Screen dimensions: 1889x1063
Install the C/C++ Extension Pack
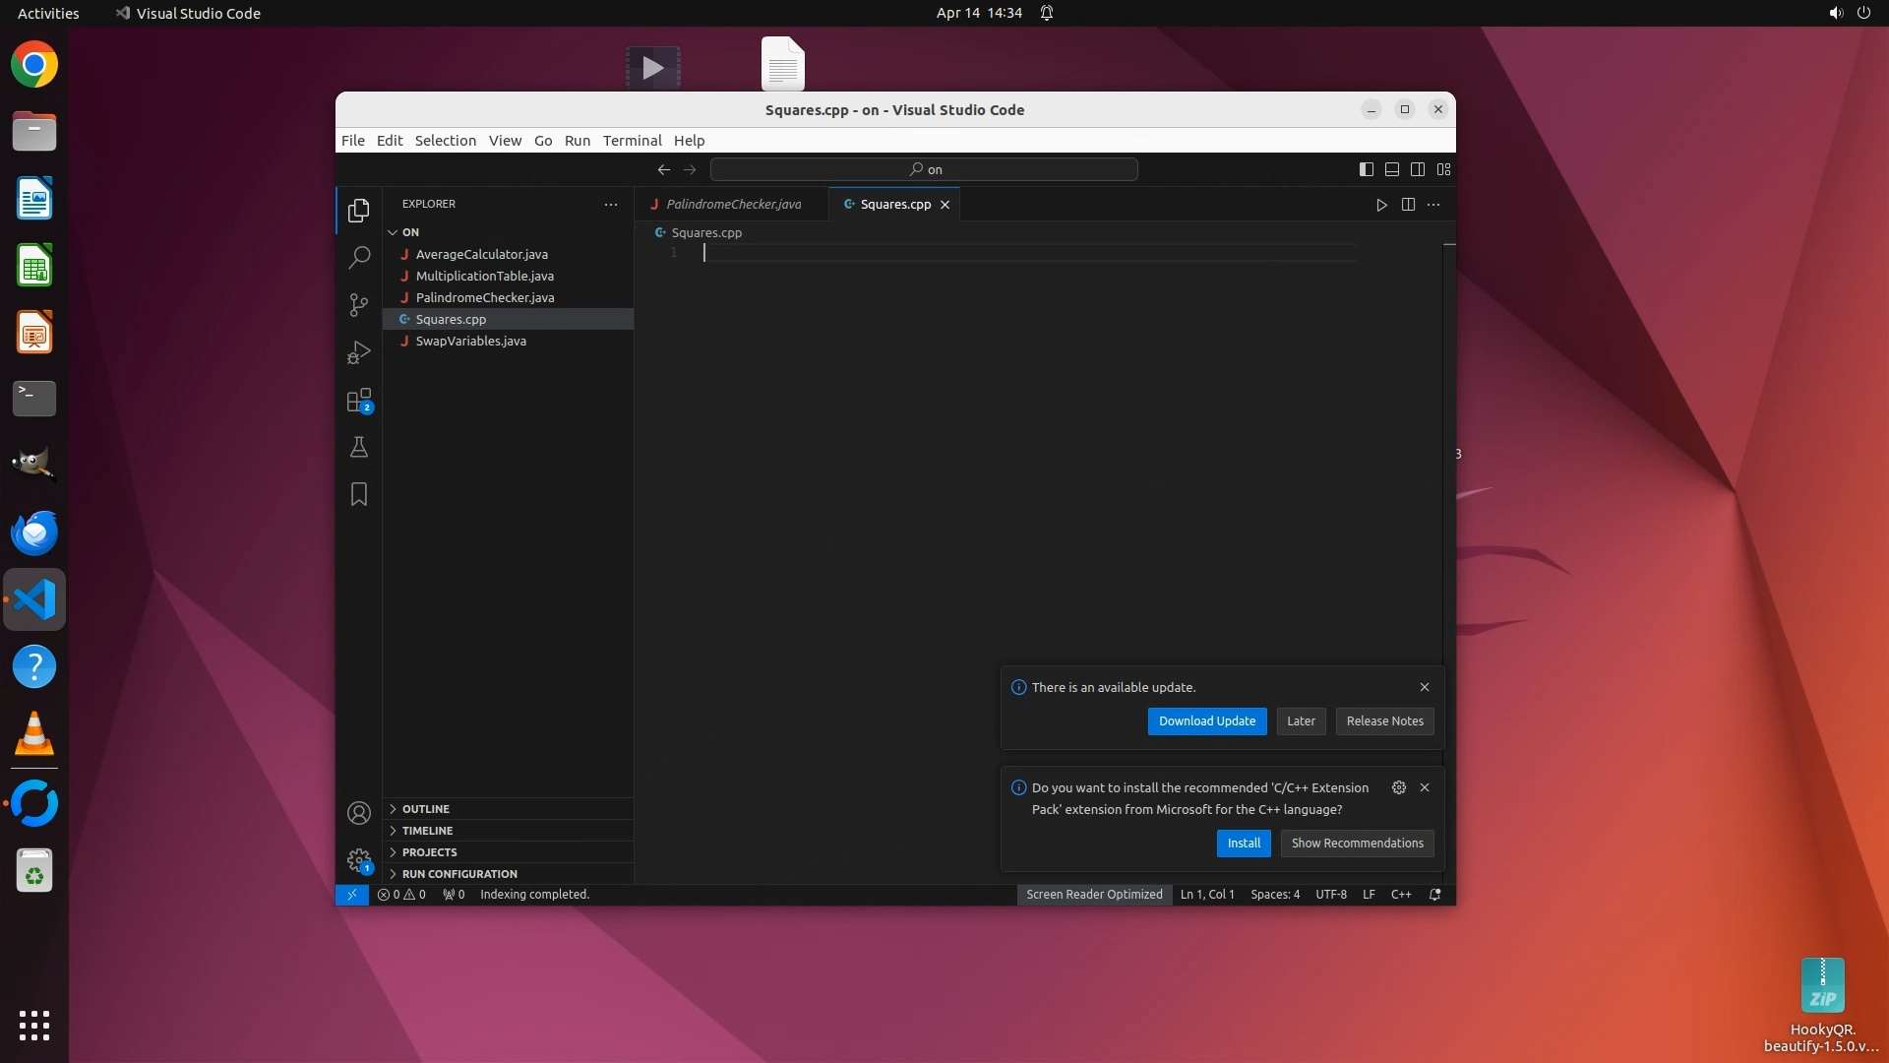click(1243, 844)
